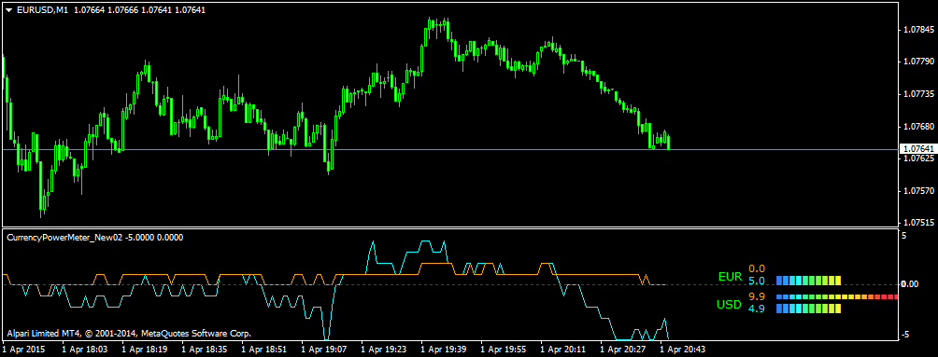Image resolution: width=938 pixels, height=357 pixels.
Task: Select the current price label 1.07641
Action: [918, 148]
